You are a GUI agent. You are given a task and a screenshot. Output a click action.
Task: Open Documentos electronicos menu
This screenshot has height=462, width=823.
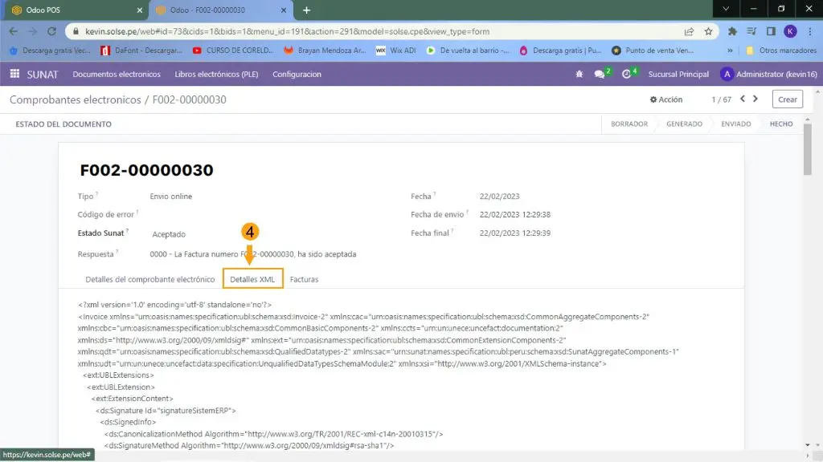click(x=117, y=75)
